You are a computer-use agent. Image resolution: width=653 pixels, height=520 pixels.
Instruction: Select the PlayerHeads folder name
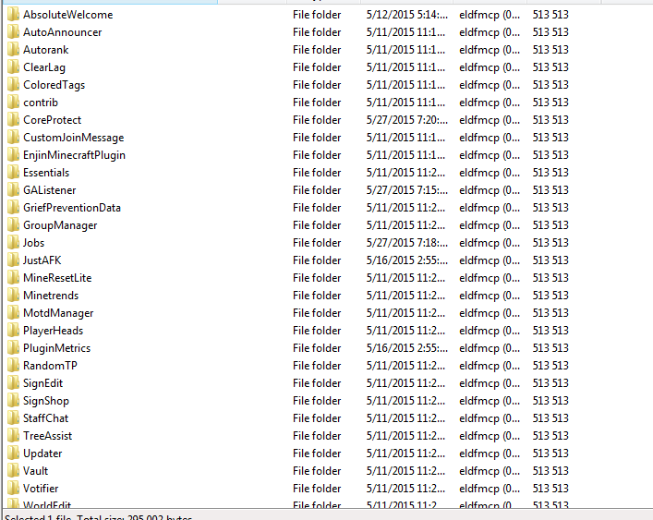point(54,331)
